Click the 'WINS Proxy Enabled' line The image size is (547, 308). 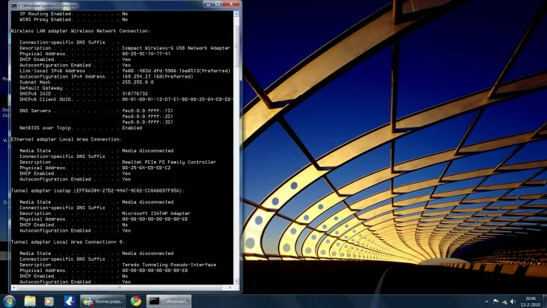click(74, 19)
